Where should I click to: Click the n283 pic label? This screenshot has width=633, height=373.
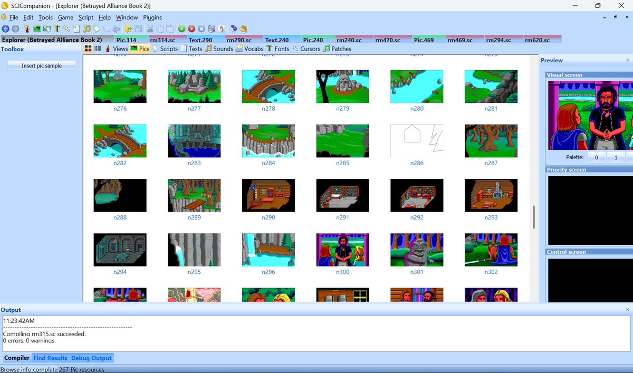click(x=194, y=163)
